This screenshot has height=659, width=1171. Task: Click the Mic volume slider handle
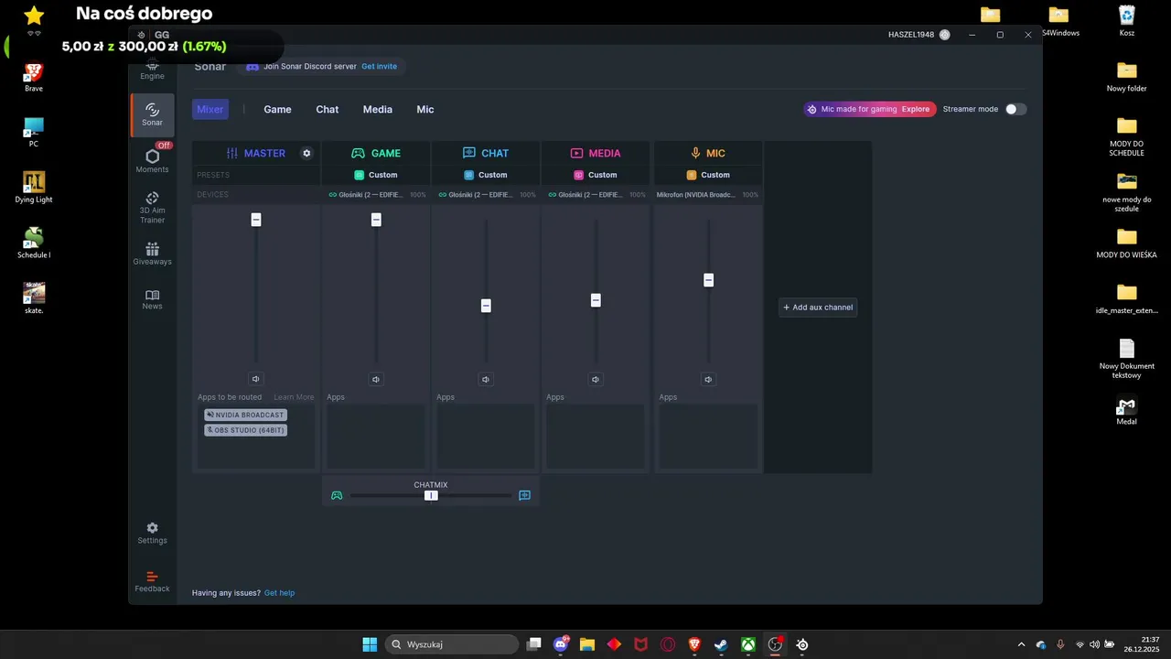pos(708,280)
